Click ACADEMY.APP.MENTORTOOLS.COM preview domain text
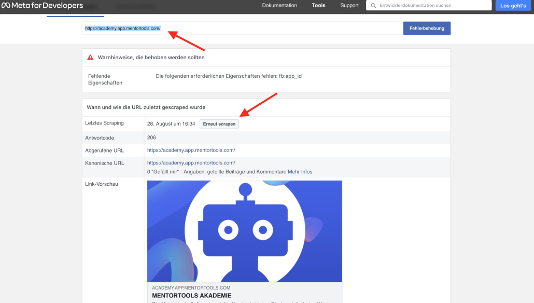The width and height of the screenshot is (534, 303). tap(191, 287)
